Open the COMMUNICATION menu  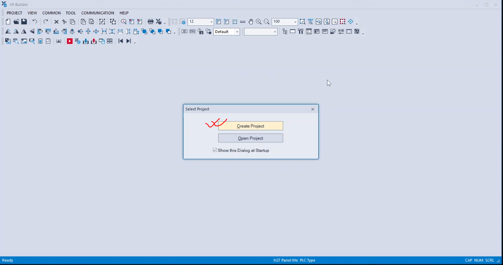pyautogui.click(x=97, y=13)
